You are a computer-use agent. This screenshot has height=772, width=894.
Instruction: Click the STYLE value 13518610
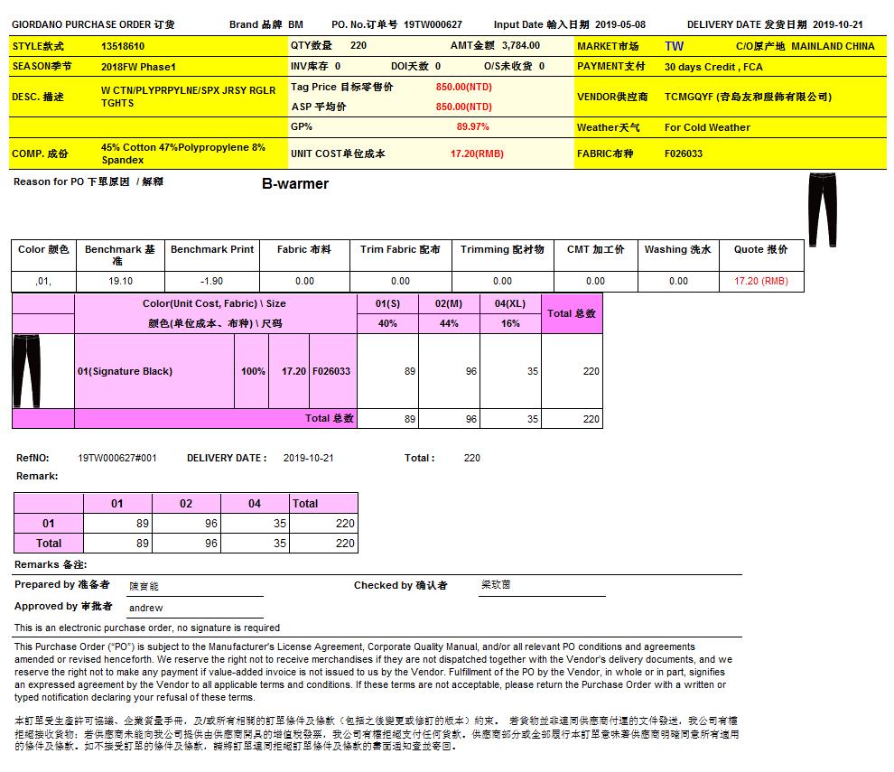pyautogui.click(x=123, y=46)
